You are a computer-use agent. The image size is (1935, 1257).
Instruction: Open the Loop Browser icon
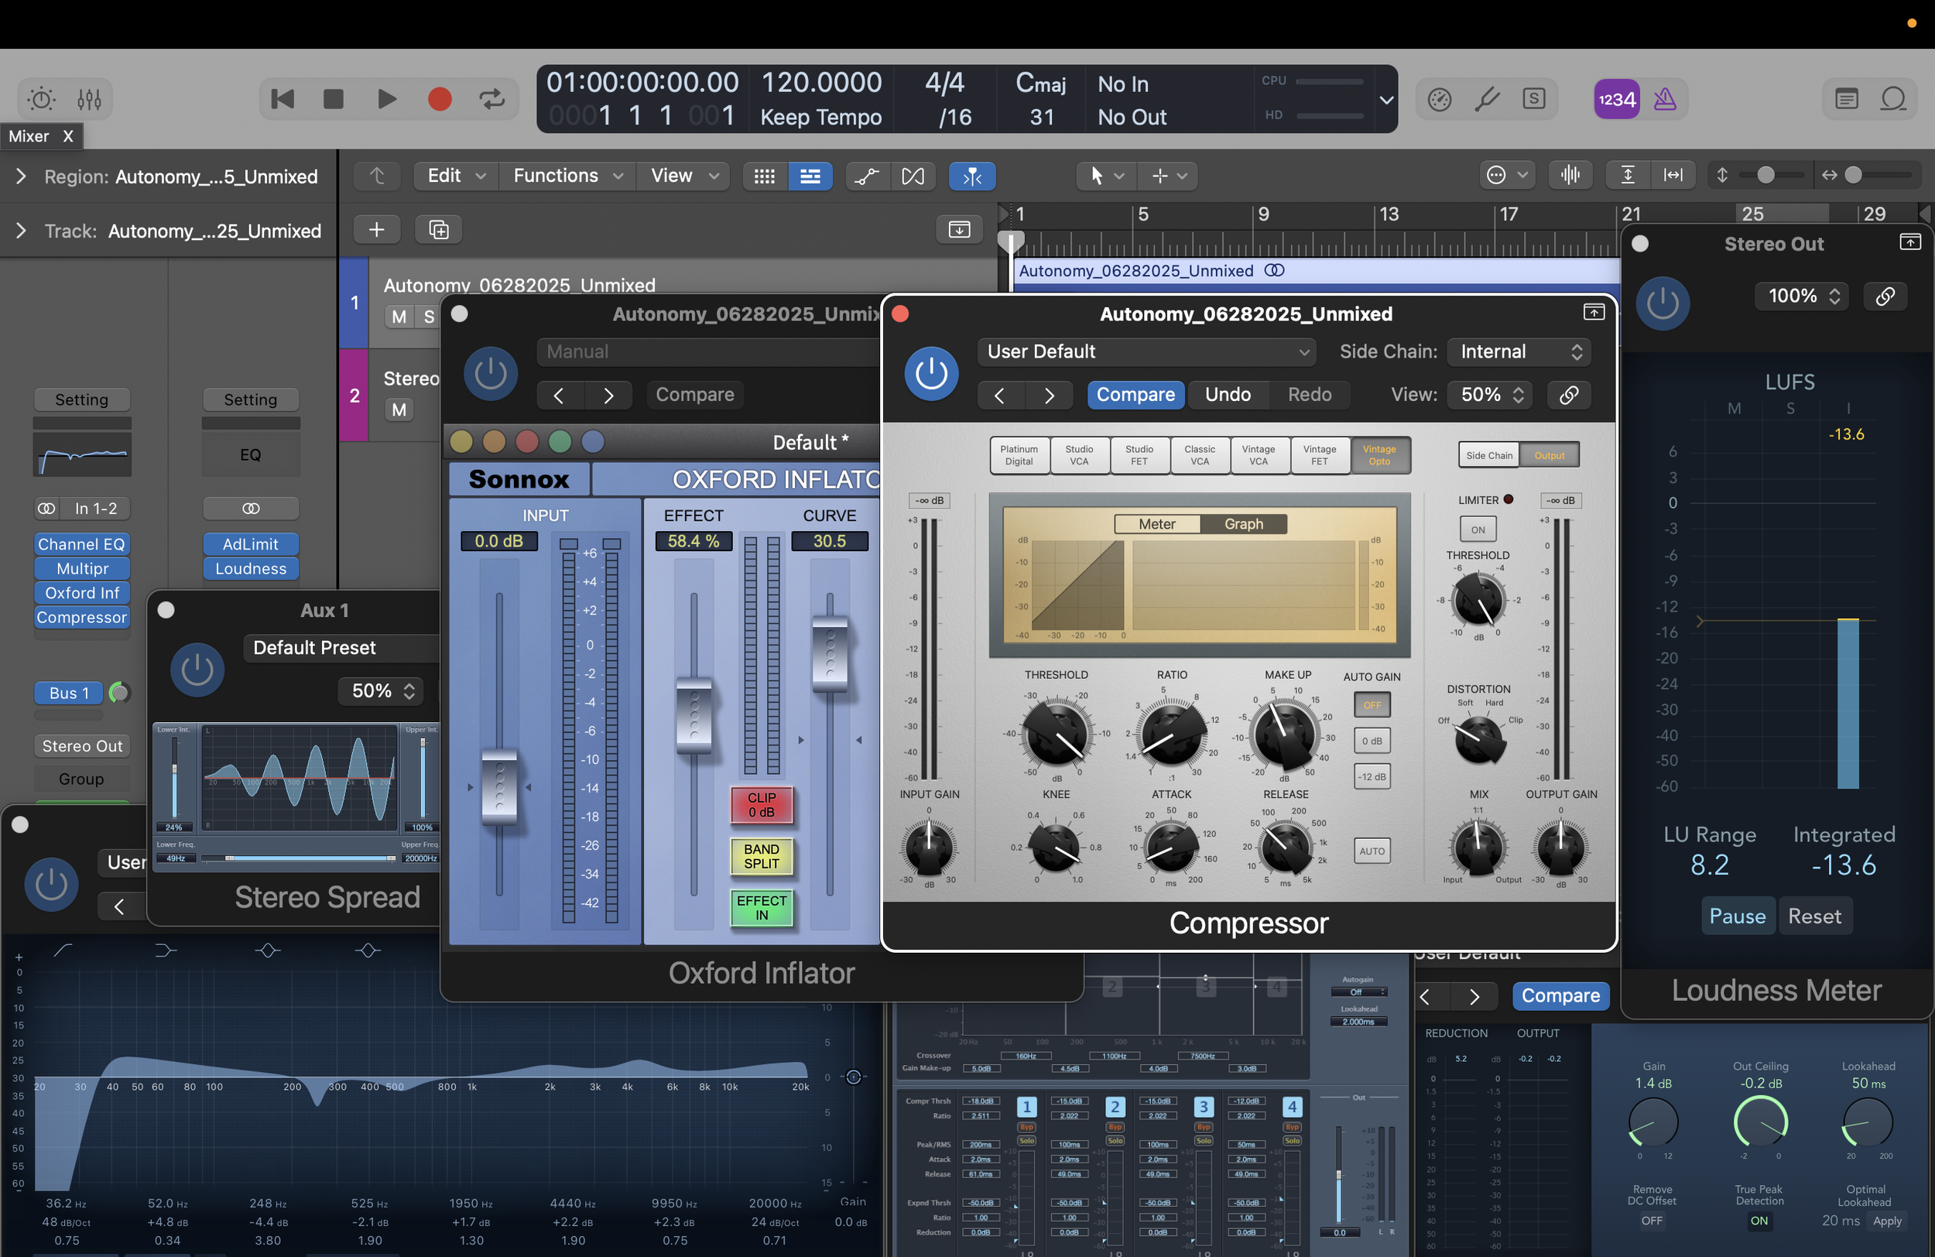point(1893,99)
